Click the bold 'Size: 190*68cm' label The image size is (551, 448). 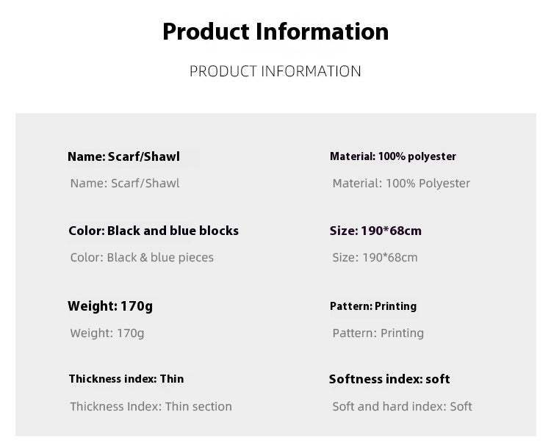pos(375,231)
